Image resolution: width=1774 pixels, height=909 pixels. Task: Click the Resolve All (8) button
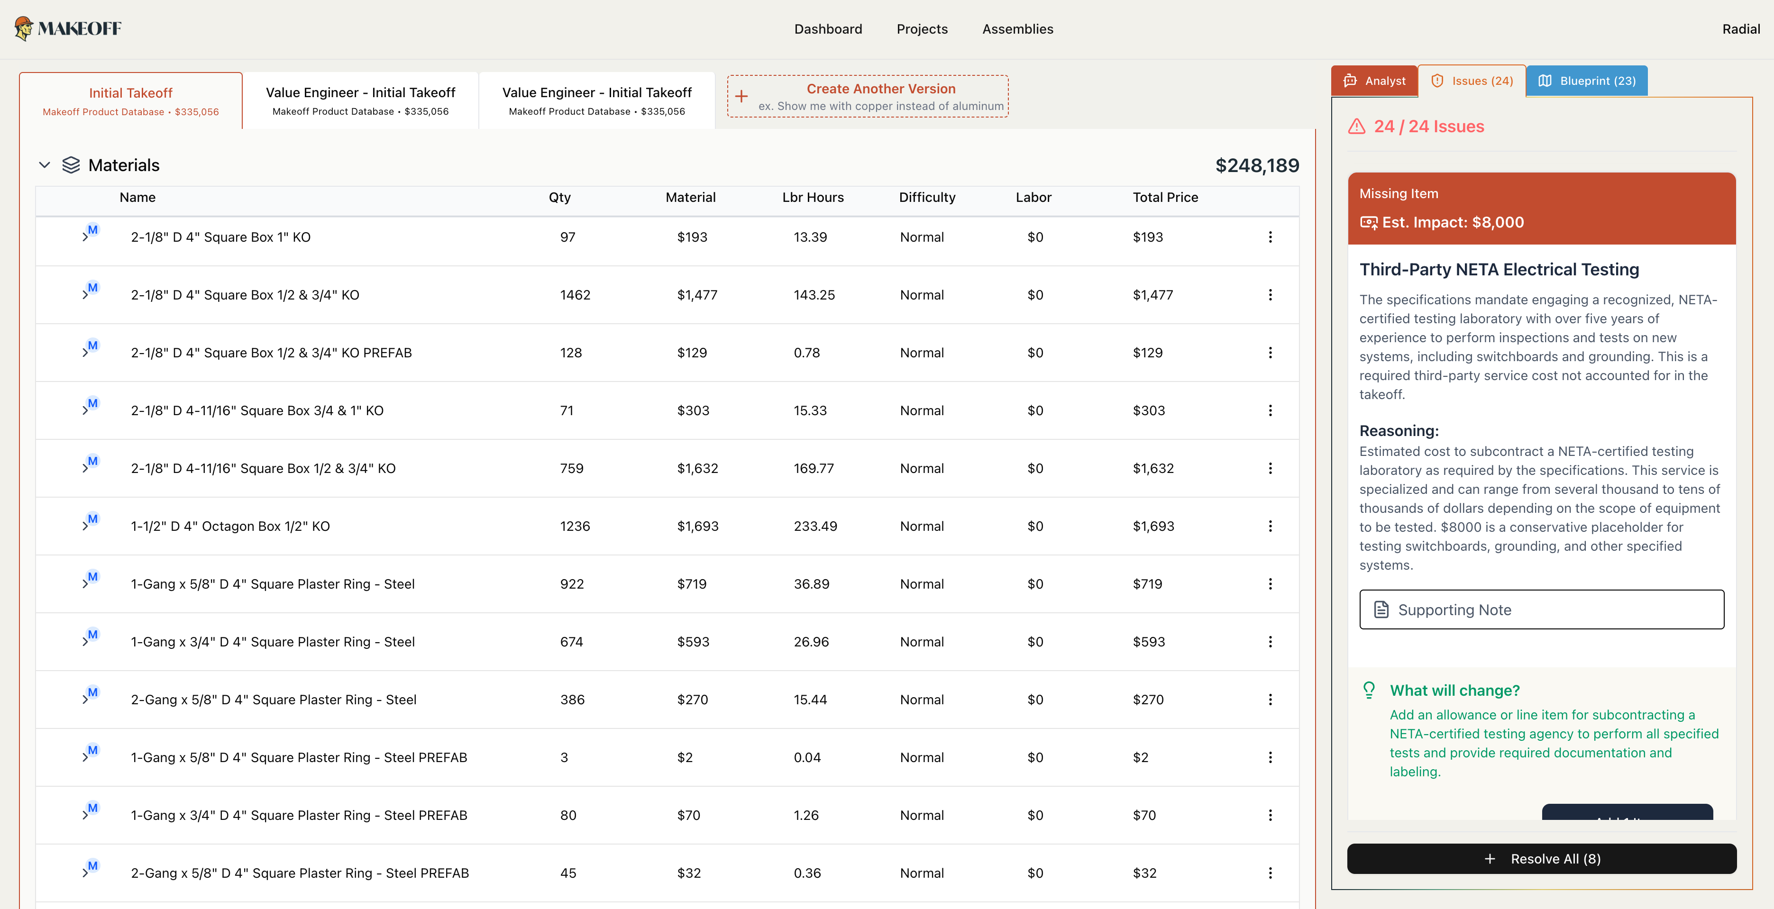(x=1542, y=859)
